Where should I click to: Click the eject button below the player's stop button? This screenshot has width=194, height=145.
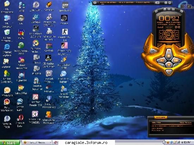pos(169,72)
